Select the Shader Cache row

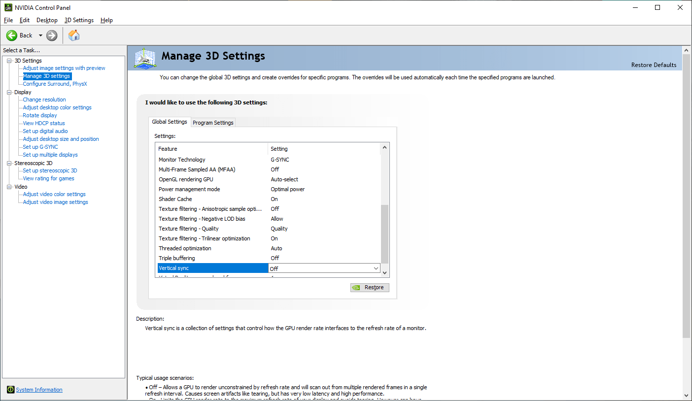click(x=269, y=199)
